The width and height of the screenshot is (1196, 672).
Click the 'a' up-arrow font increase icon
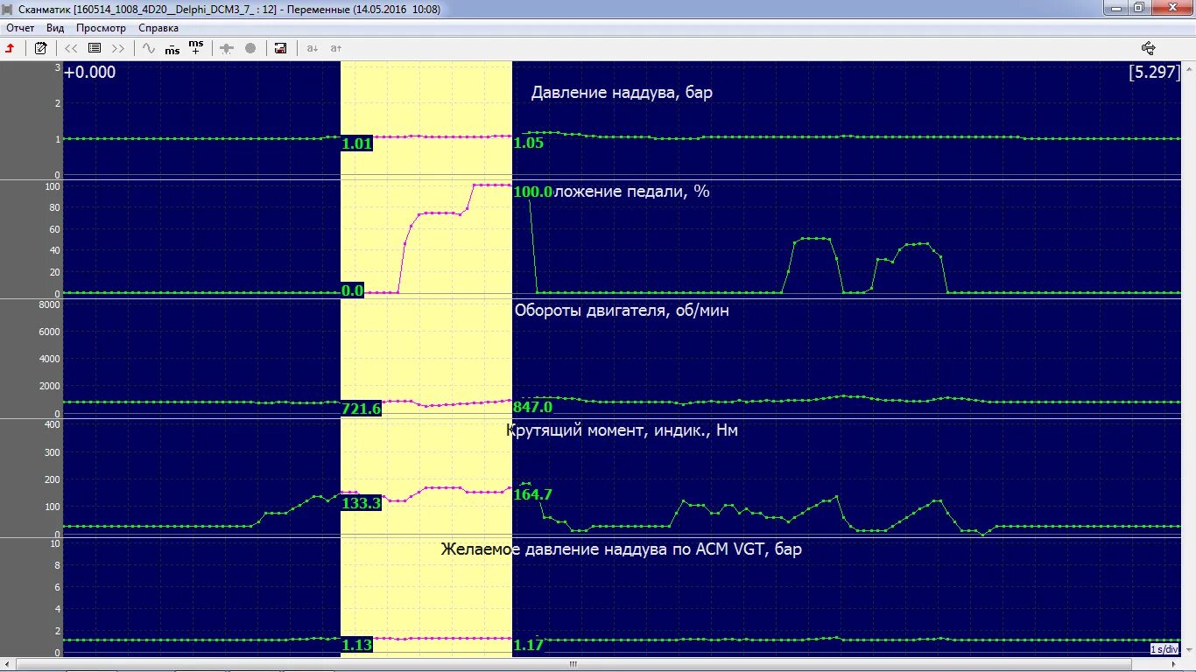click(x=335, y=48)
